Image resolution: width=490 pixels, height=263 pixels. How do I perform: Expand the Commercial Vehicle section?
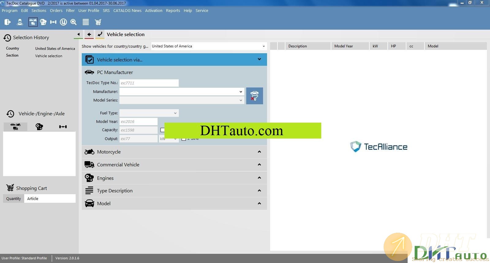(259, 165)
